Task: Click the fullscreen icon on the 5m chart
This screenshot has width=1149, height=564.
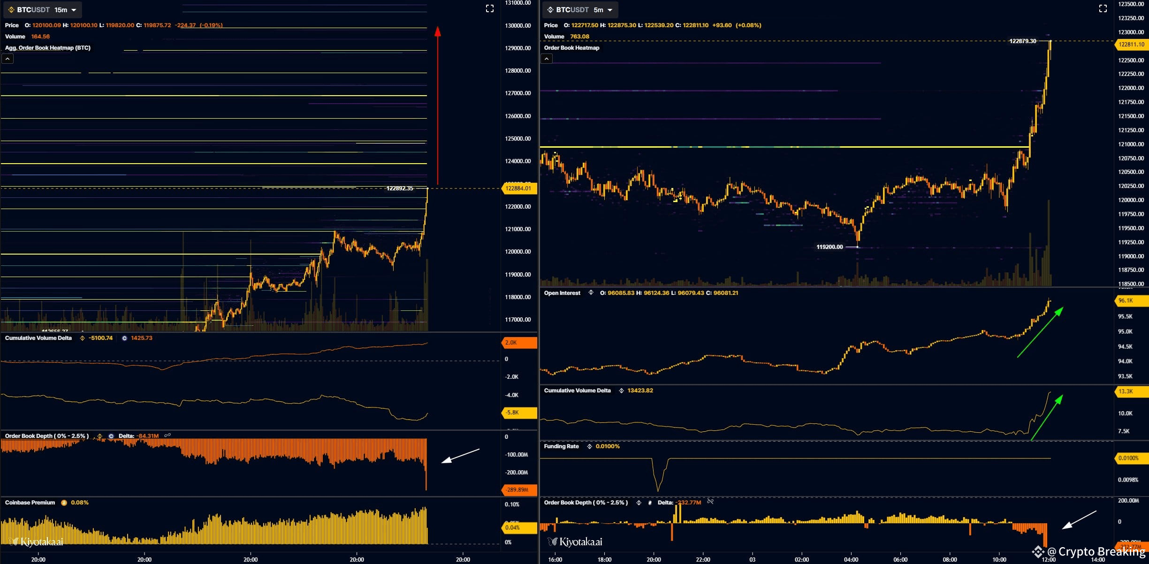Action: [x=1103, y=9]
